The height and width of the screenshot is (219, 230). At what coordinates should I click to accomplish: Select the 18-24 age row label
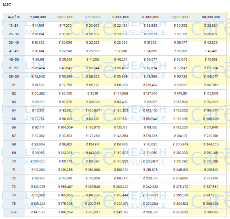coord(14,25)
